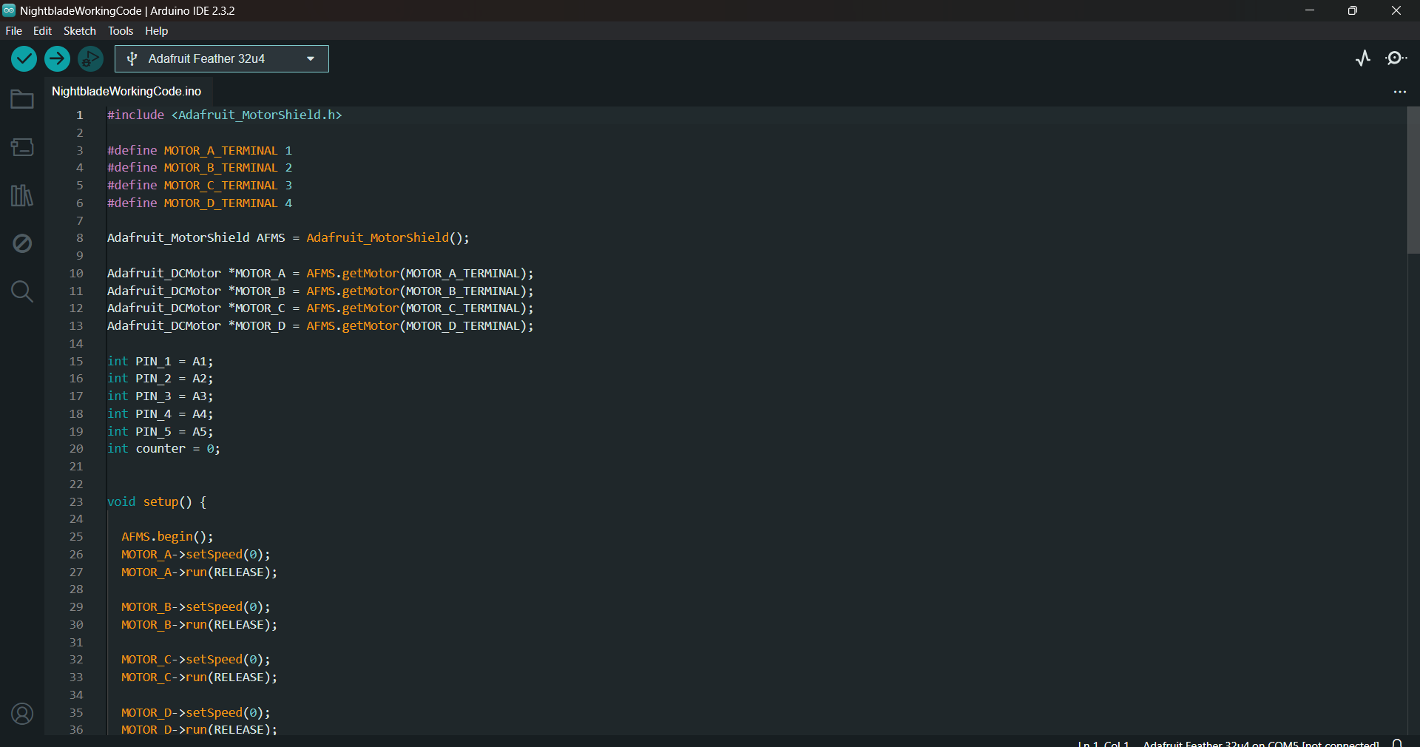1420x747 pixels.
Task: Click line number 10 in the gutter
Action: point(76,274)
